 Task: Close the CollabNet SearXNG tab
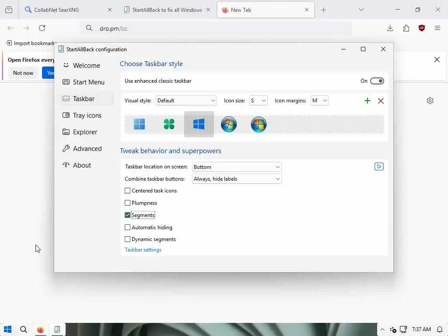coord(110,10)
